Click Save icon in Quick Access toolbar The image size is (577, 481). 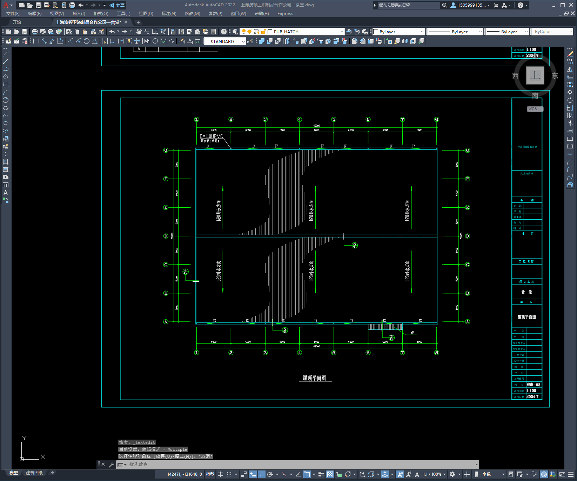coord(39,5)
